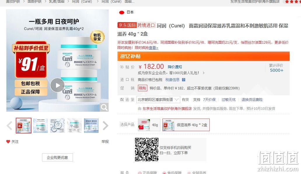Viewport: 301px width, 174px height.
Task: Click the 限购 promotion tag
Action: click(x=142, y=88)
